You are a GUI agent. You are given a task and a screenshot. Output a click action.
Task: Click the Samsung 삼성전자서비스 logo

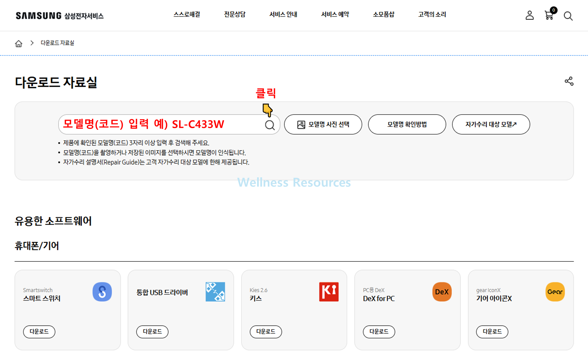(x=60, y=16)
